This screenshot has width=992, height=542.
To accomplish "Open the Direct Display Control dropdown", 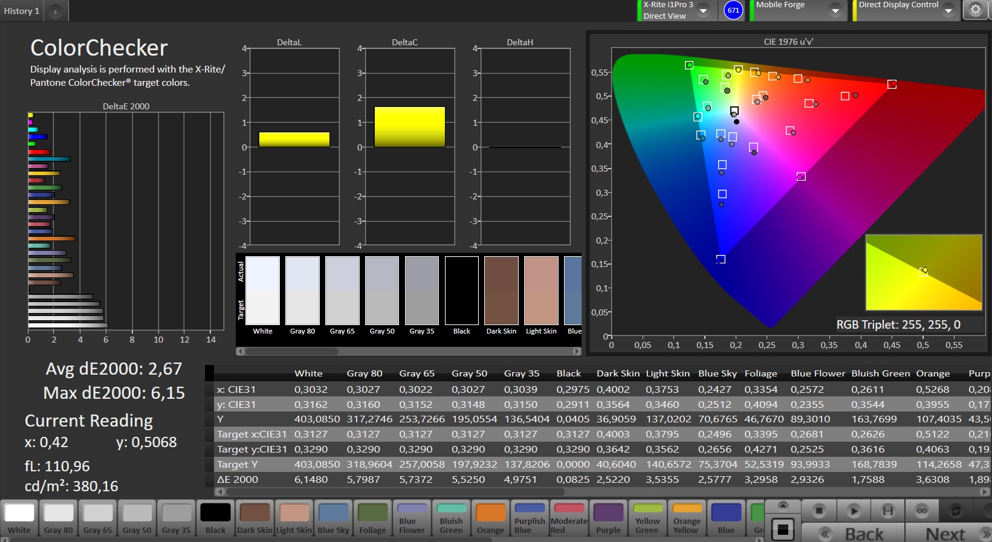I will 948,11.
